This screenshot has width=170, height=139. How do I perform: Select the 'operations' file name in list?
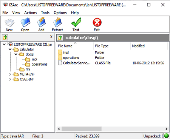point(71,58)
